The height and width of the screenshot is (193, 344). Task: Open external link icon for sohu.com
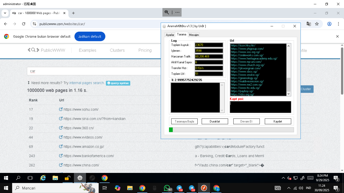tap(61, 109)
